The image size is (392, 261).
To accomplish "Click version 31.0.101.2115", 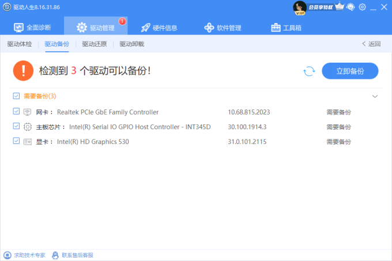I will click(247, 142).
